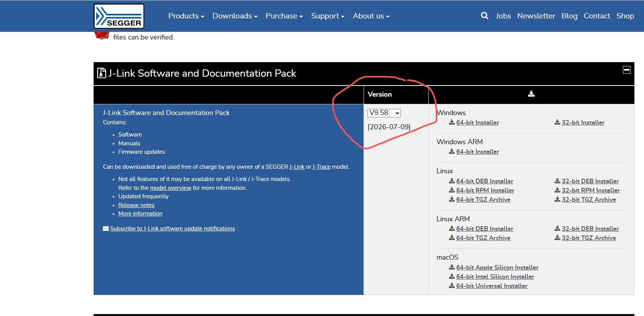
Task: Open the Downloads dropdown menu
Action: [235, 16]
